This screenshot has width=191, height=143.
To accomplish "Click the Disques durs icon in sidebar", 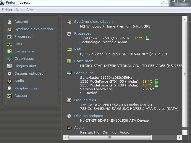I will [9, 66].
